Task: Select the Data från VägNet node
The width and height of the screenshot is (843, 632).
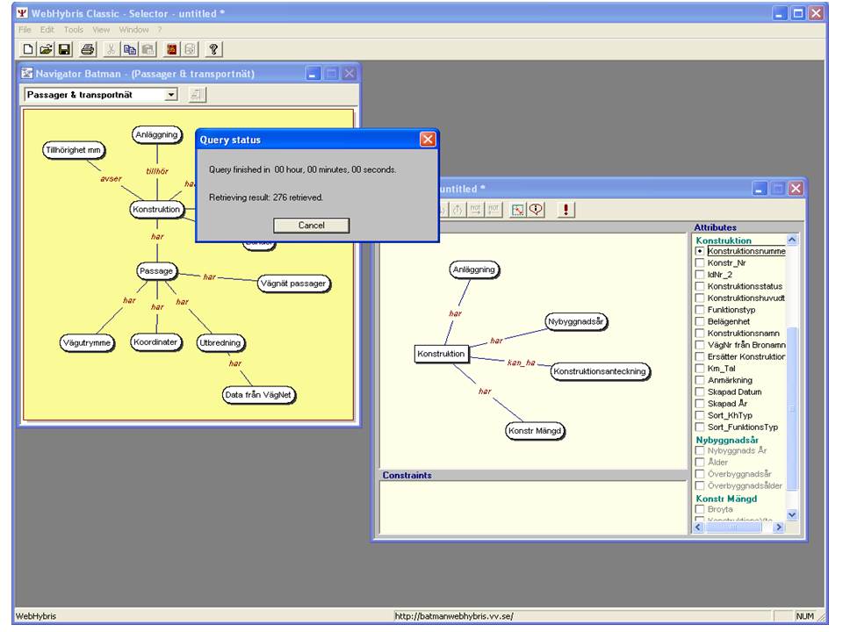Action: pos(258,395)
